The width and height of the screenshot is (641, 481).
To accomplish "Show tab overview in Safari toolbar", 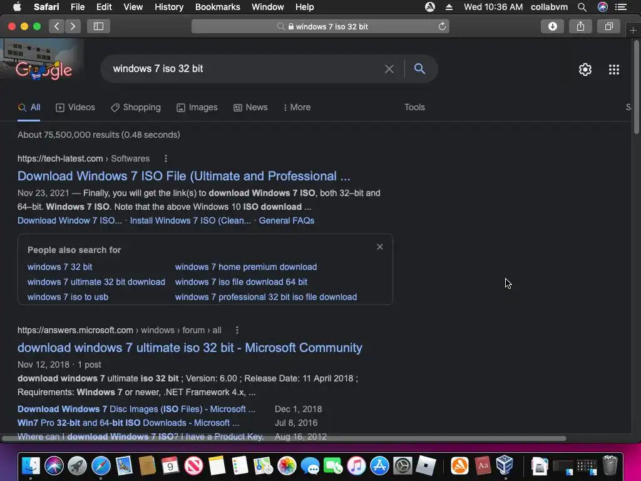I will point(608,26).
